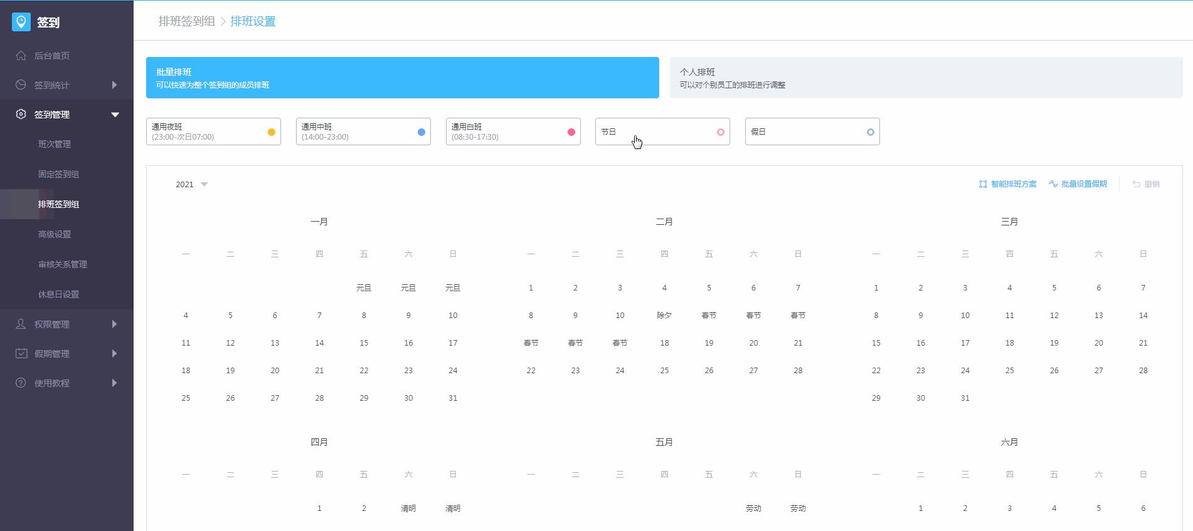The width and height of the screenshot is (1193, 531).
Task: Collapse the 签到管理 sidebar section
Action: (115, 115)
